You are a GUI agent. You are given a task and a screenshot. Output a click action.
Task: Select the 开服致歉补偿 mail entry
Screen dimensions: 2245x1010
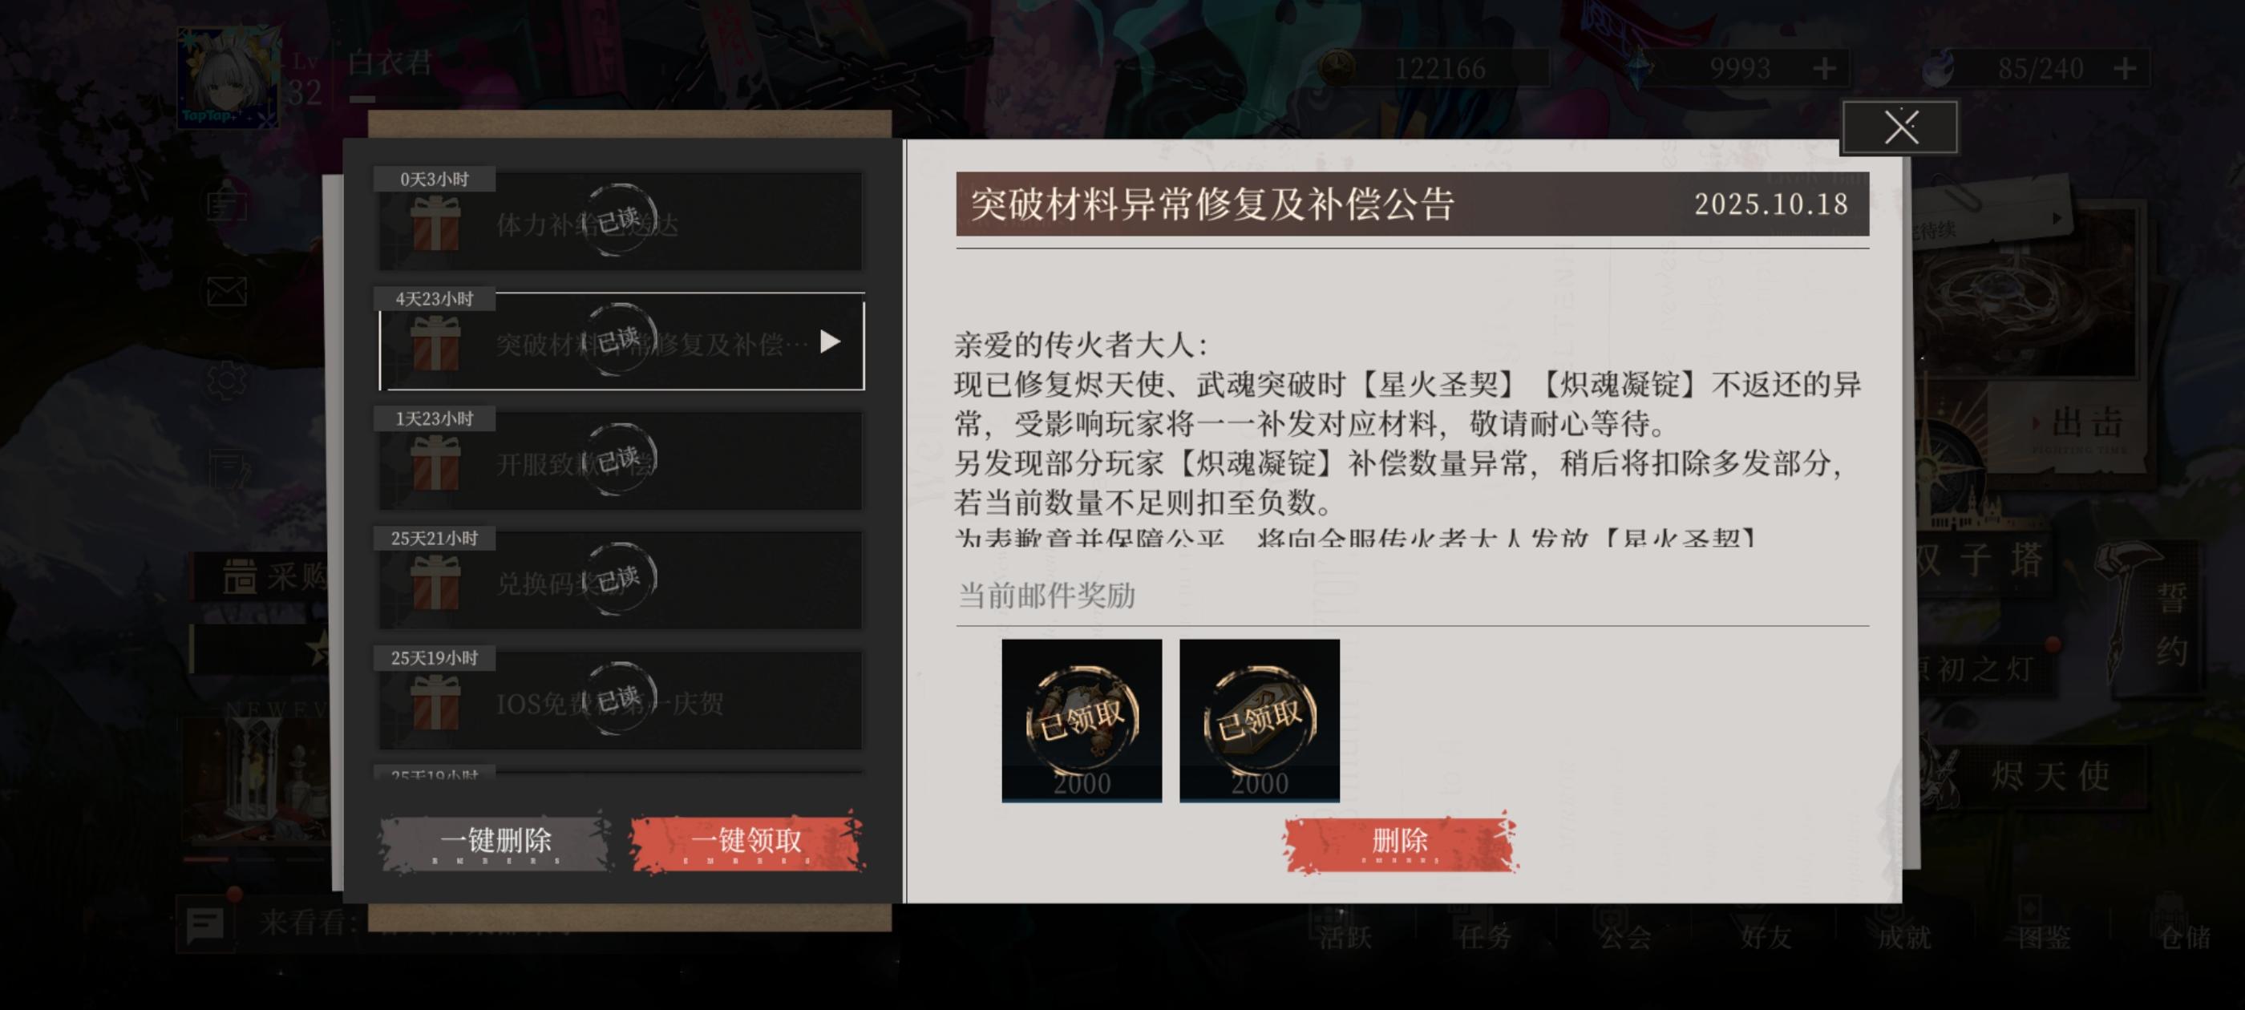tap(621, 460)
